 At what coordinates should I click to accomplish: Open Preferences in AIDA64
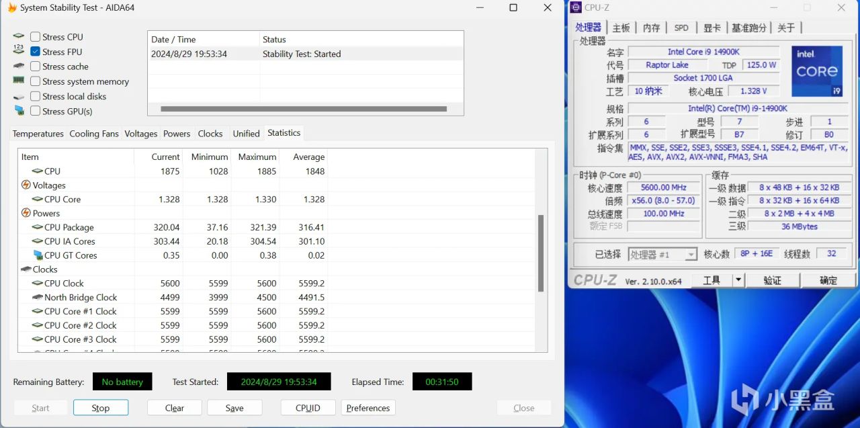(368, 408)
